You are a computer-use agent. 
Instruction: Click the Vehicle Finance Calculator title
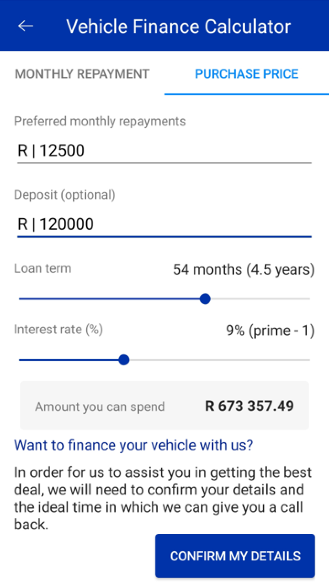click(178, 26)
